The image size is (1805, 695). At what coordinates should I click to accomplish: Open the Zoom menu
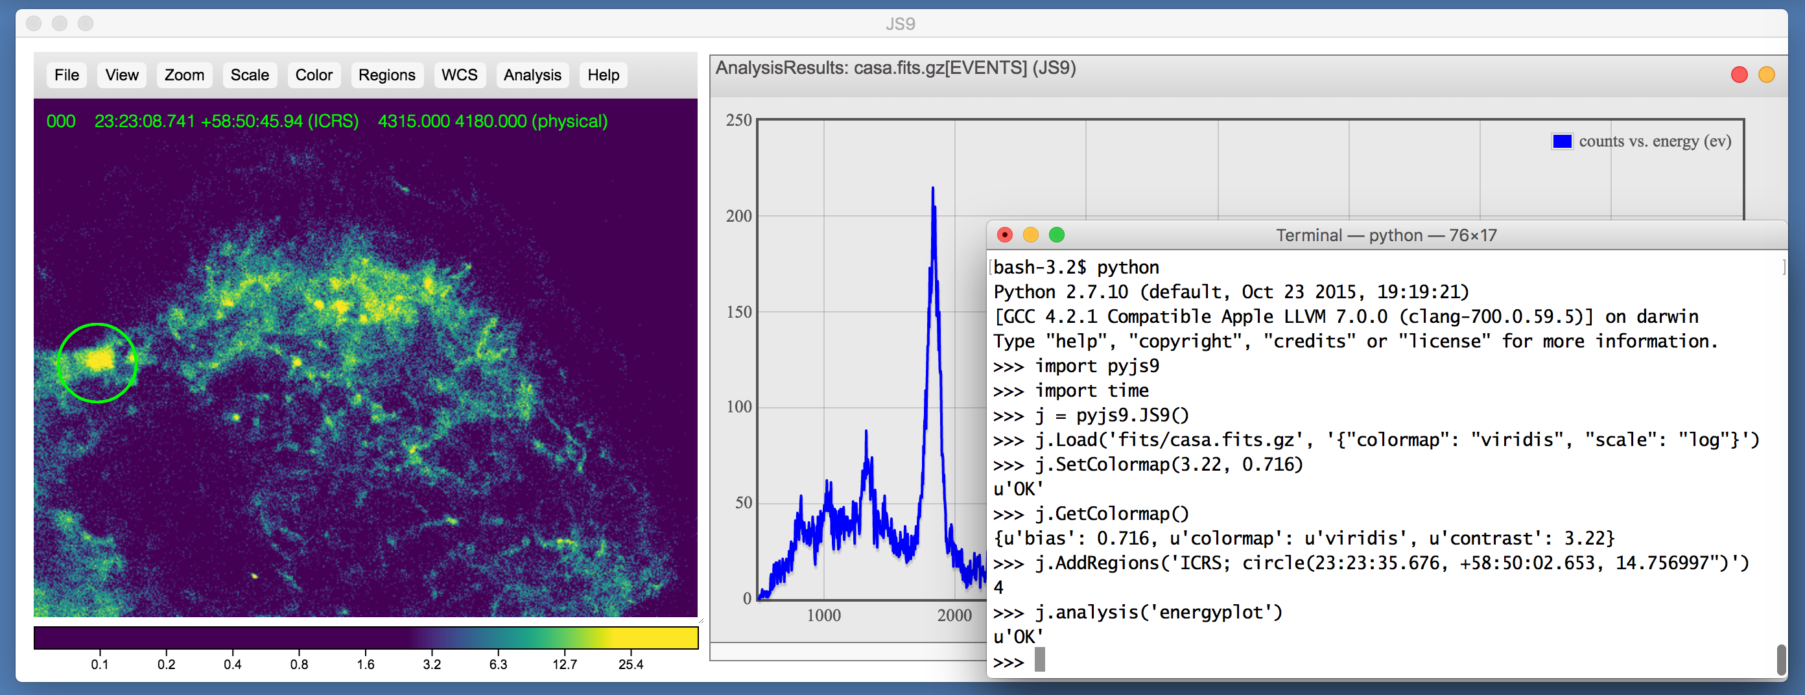click(184, 75)
